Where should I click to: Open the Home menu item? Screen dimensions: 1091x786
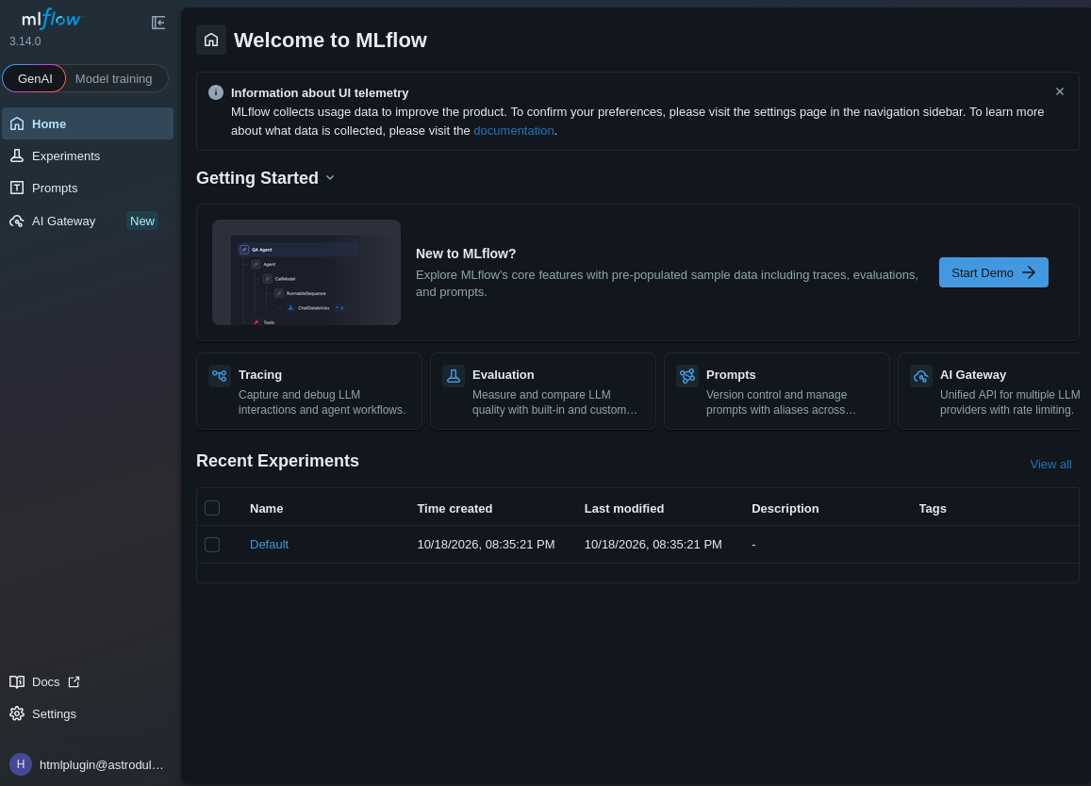coord(88,123)
